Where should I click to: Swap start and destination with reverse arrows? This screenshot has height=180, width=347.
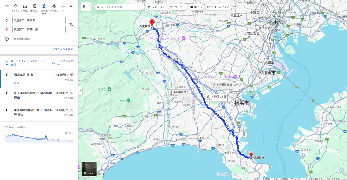pos(71,24)
